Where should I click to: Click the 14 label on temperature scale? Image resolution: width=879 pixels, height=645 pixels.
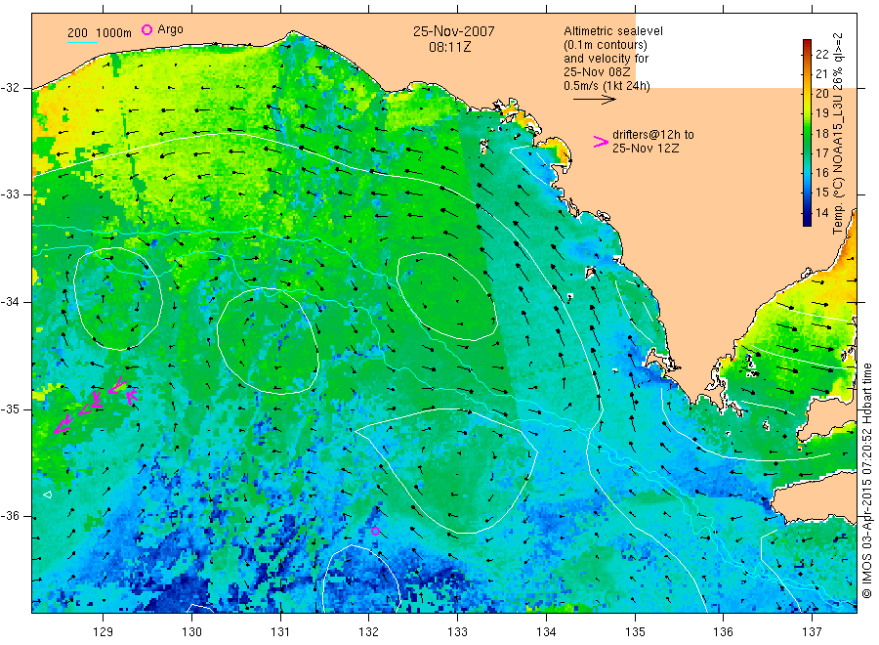[821, 212]
